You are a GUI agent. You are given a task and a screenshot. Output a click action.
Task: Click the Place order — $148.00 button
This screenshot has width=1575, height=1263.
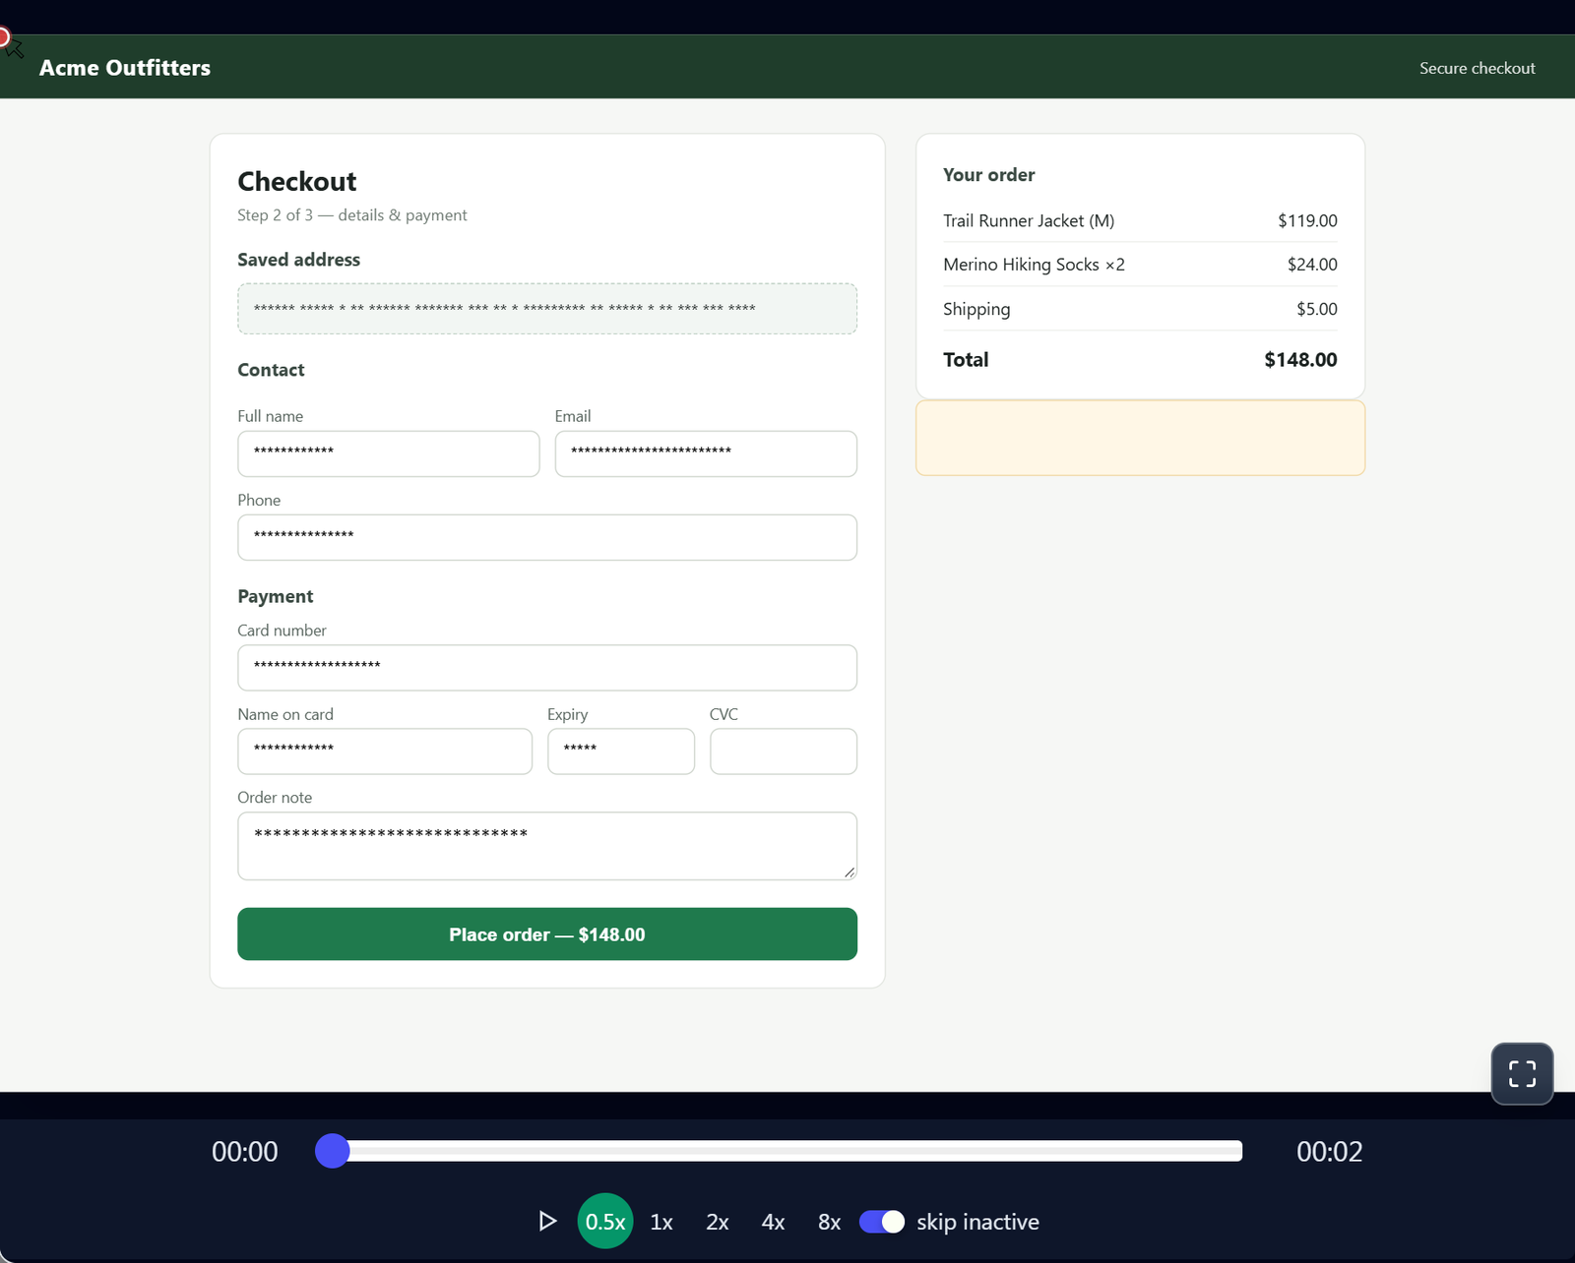pos(547,933)
